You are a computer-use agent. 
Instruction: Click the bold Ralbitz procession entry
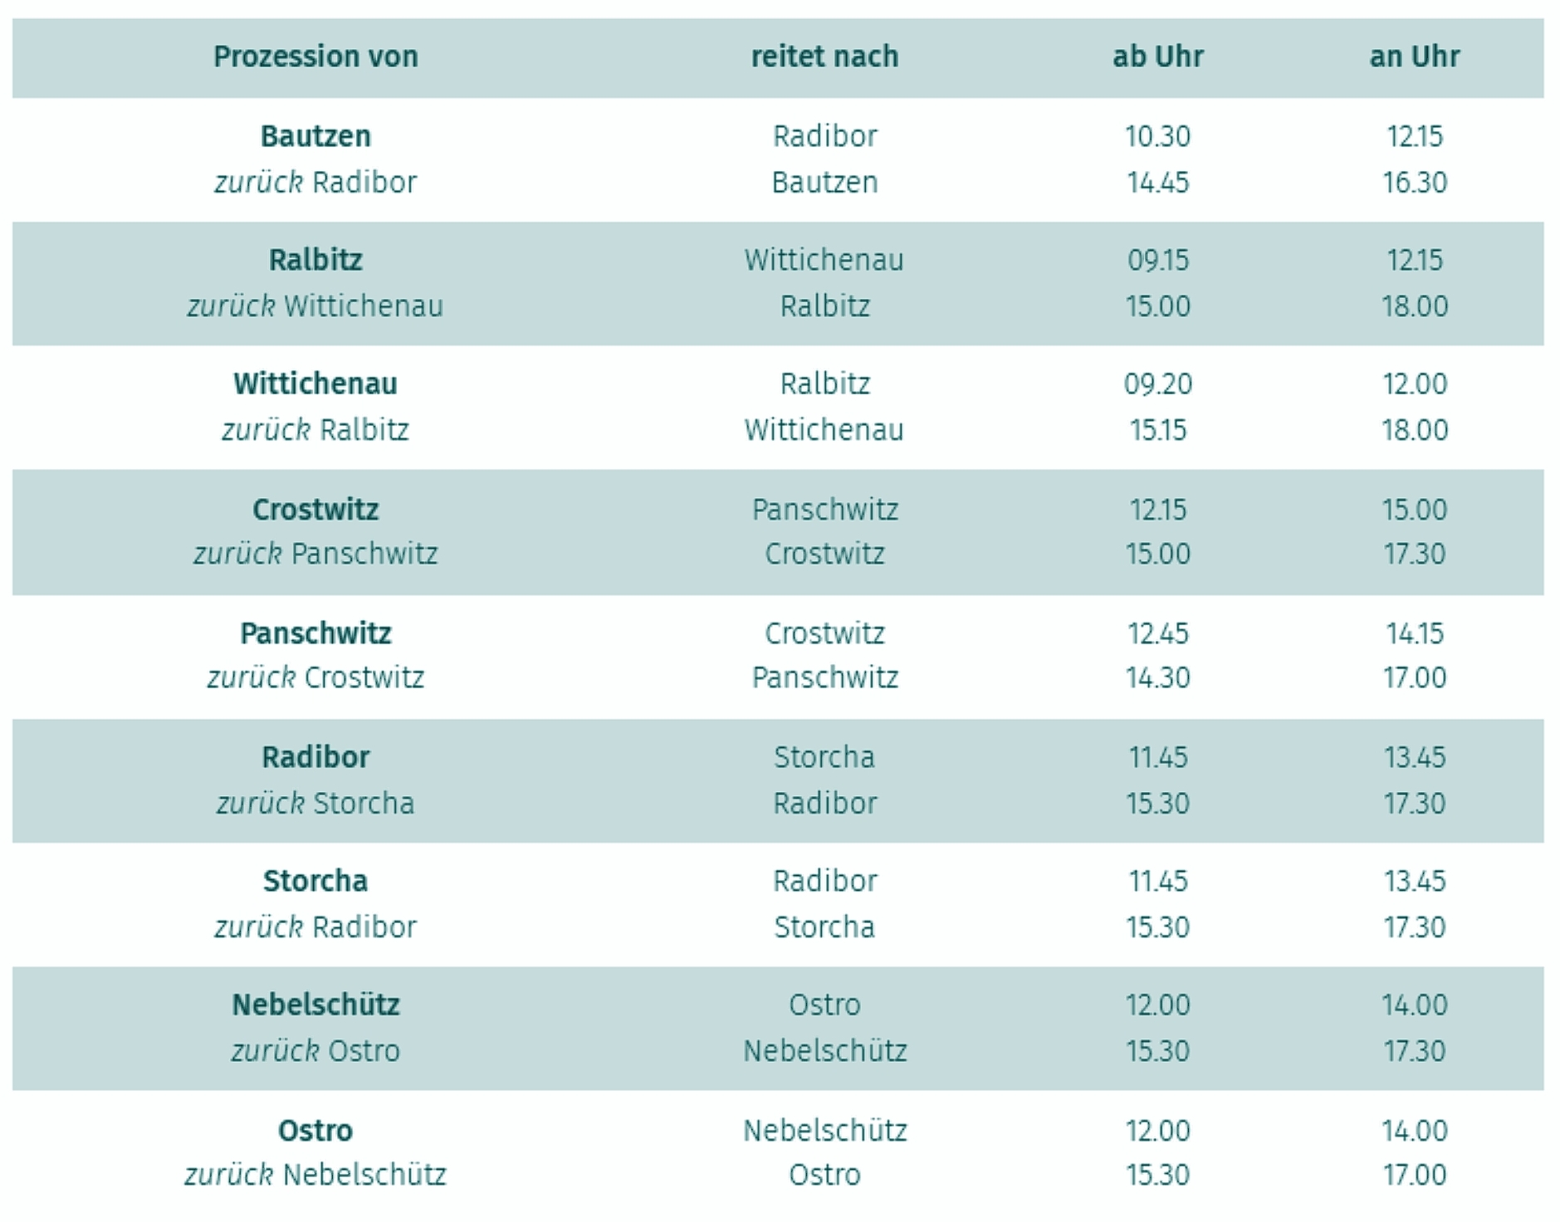[x=315, y=260]
